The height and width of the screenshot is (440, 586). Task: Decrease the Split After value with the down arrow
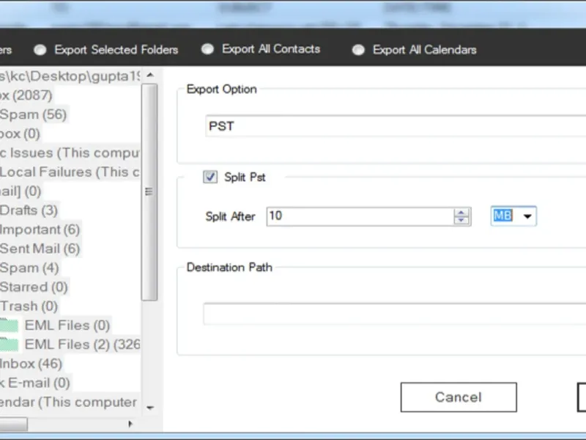pos(461,220)
